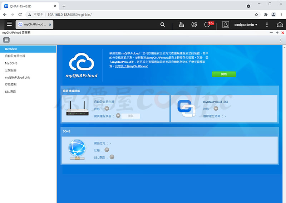Click the browser forward arrow
The height and width of the screenshot is (203, 286).
click(13, 15)
